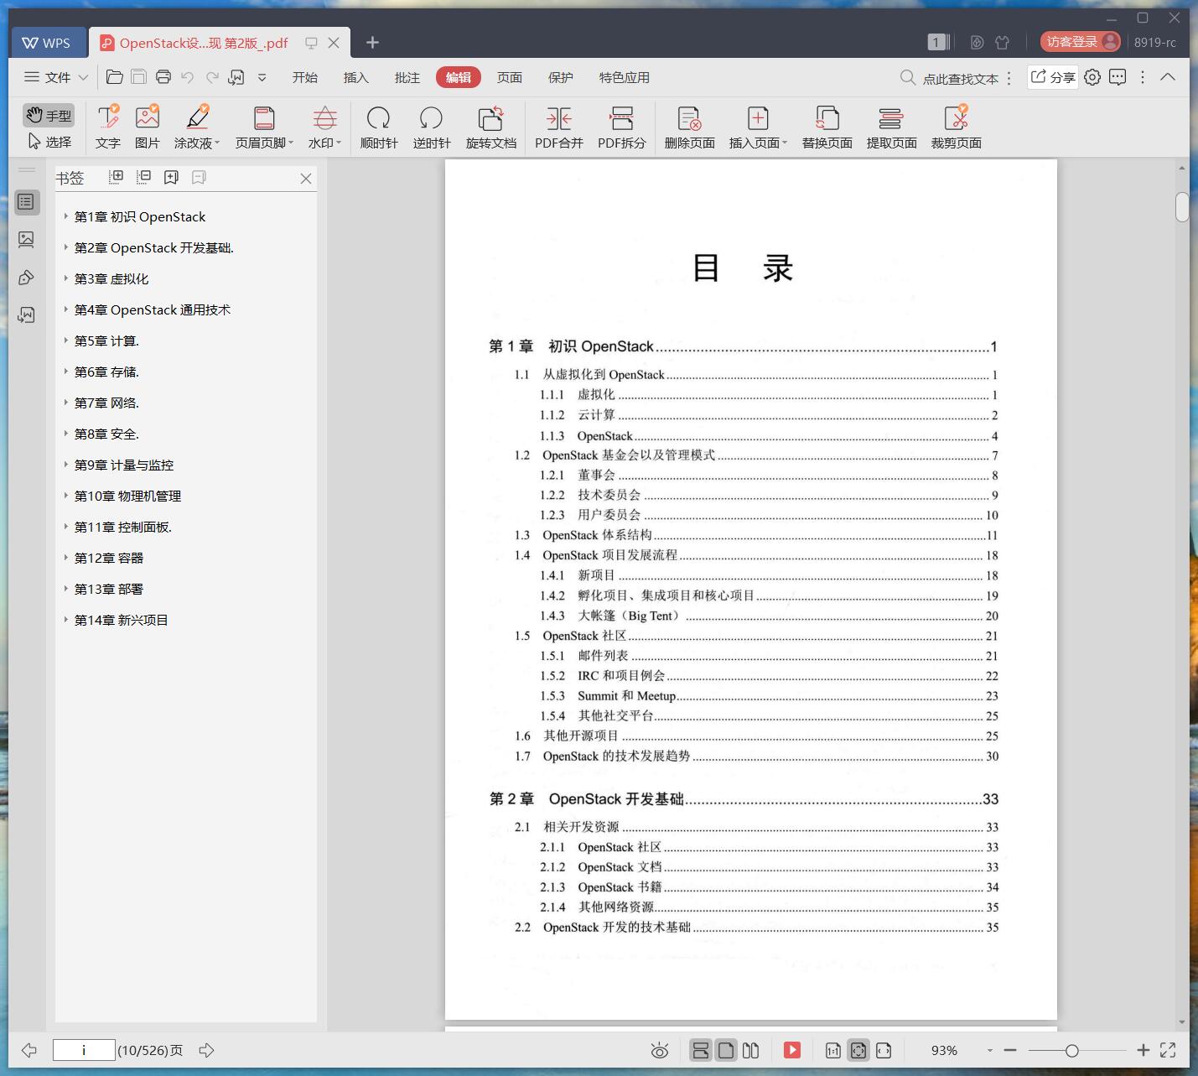Switch to continuous page view
Screen dimensions: 1198x1076
tap(701, 1050)
